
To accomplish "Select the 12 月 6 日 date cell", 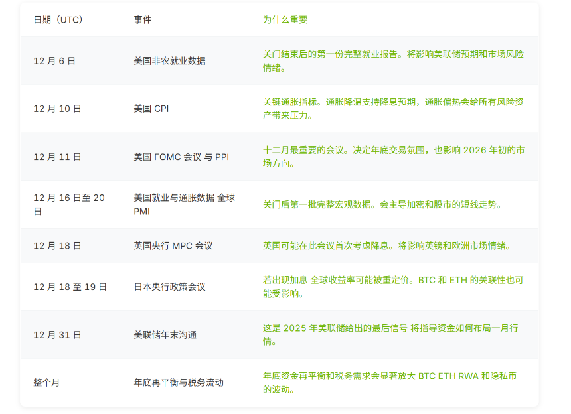I will click(x=54, y=61).
